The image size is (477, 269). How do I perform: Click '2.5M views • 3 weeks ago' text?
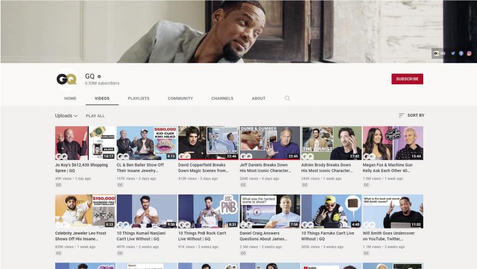(261, 247)
